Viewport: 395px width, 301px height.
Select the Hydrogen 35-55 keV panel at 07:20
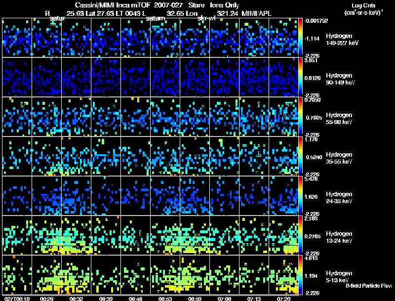click(x=283, y=156)
